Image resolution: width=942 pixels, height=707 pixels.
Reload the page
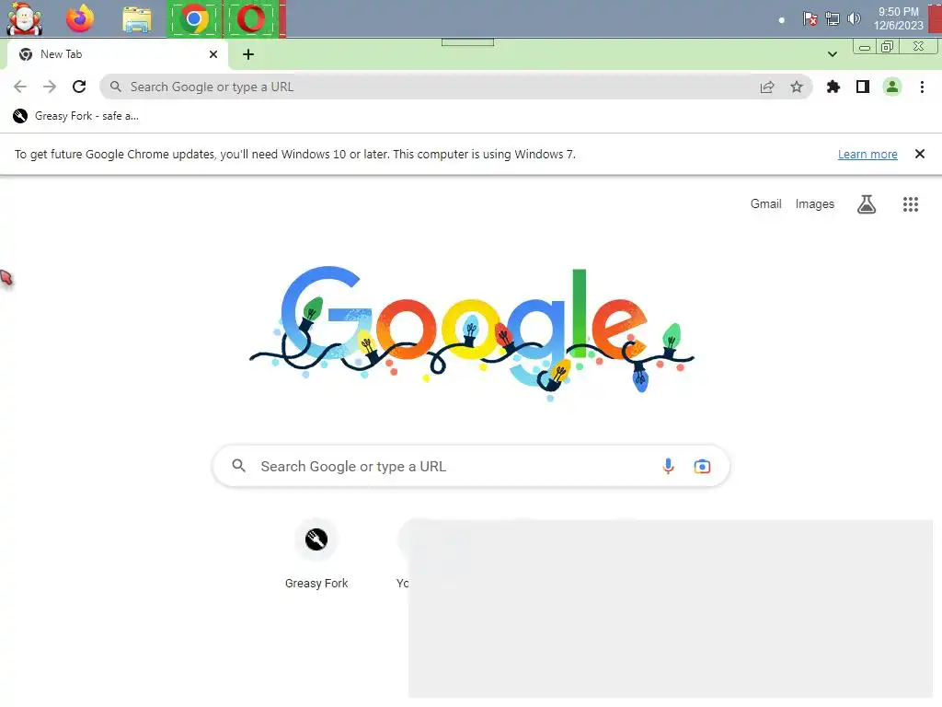pos(79,87)
